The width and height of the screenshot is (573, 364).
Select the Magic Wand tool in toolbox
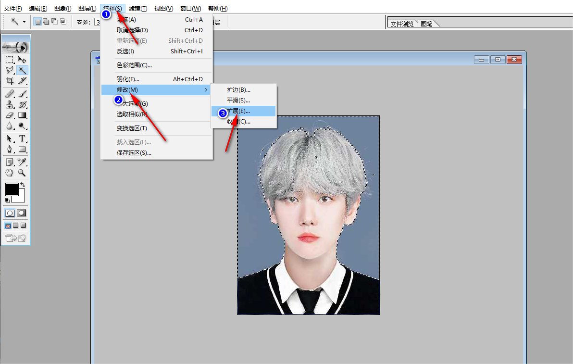pyautogui.click(x=22, y=70)
